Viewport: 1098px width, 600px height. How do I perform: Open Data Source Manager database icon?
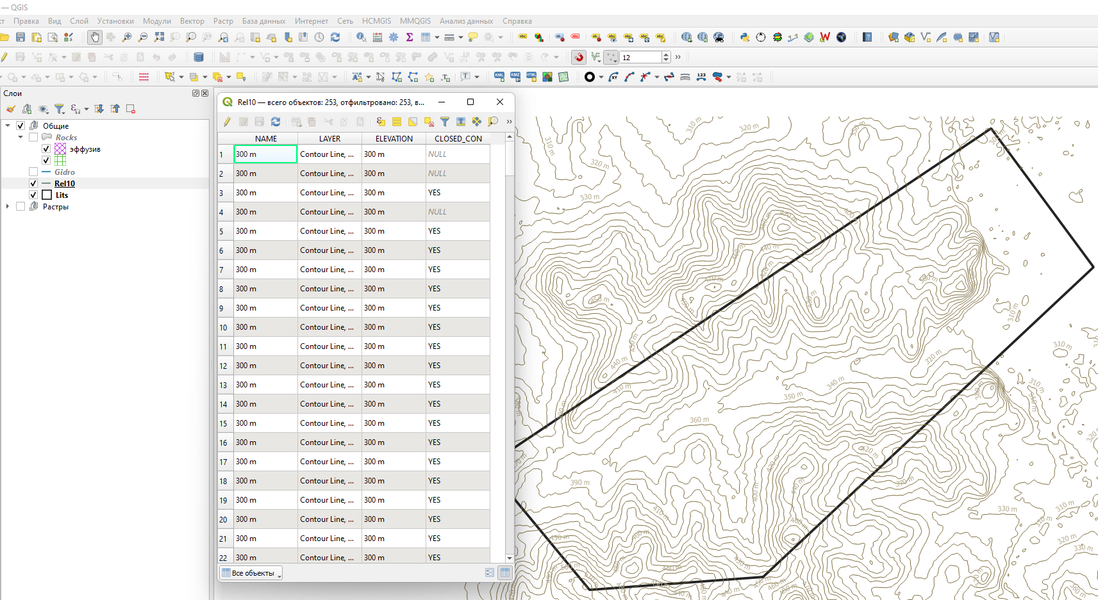point(199,57)
